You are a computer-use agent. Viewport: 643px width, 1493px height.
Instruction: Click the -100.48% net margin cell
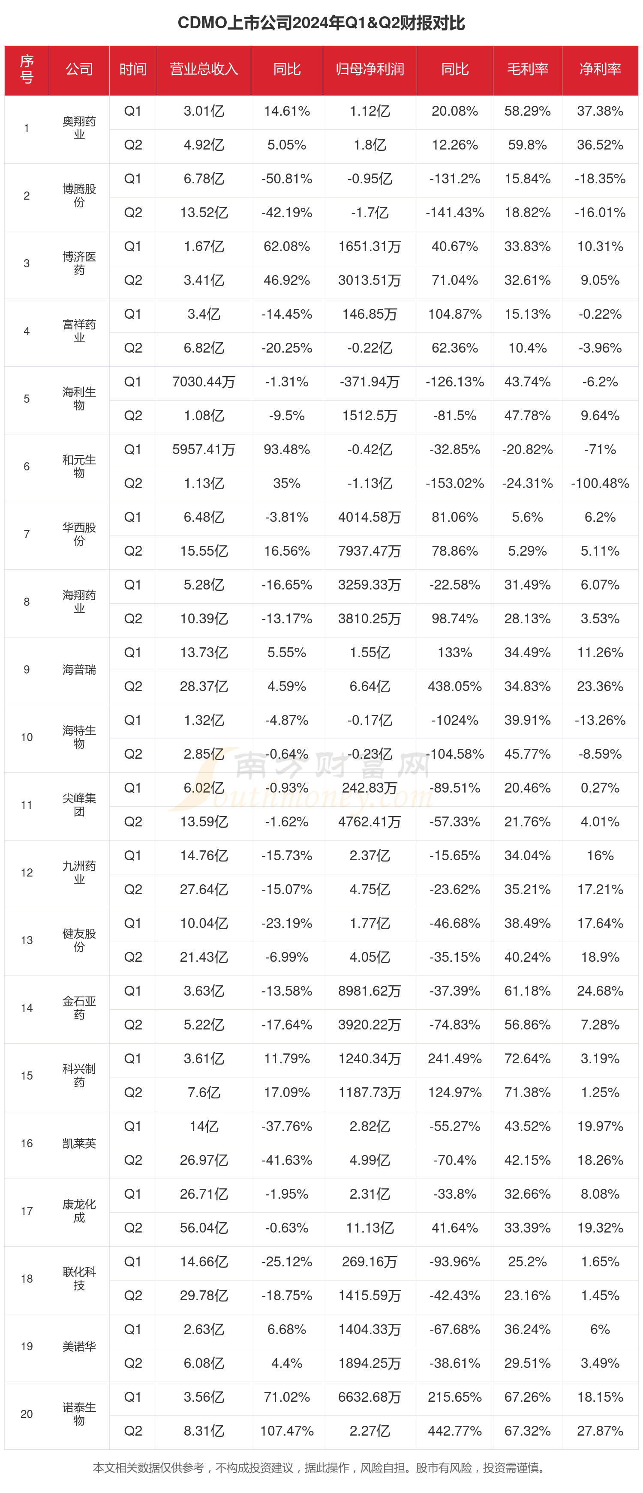pos(600,483)
